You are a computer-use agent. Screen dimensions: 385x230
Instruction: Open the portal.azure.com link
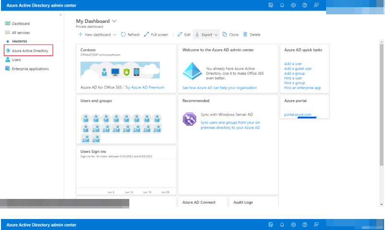coord(297,114)
